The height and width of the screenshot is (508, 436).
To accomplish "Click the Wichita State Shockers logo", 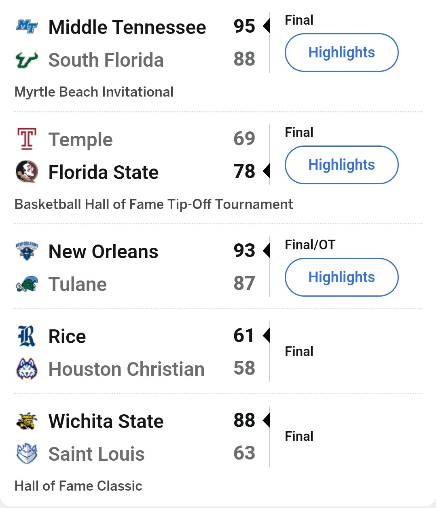I will (27, 421).
